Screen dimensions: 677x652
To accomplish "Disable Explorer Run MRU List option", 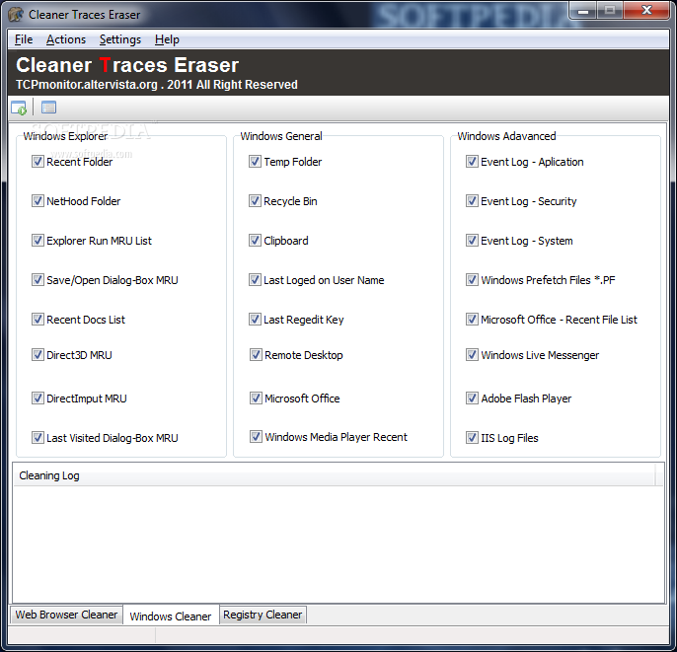I will click(38, 241).
